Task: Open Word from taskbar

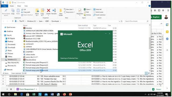Action: 52,94
